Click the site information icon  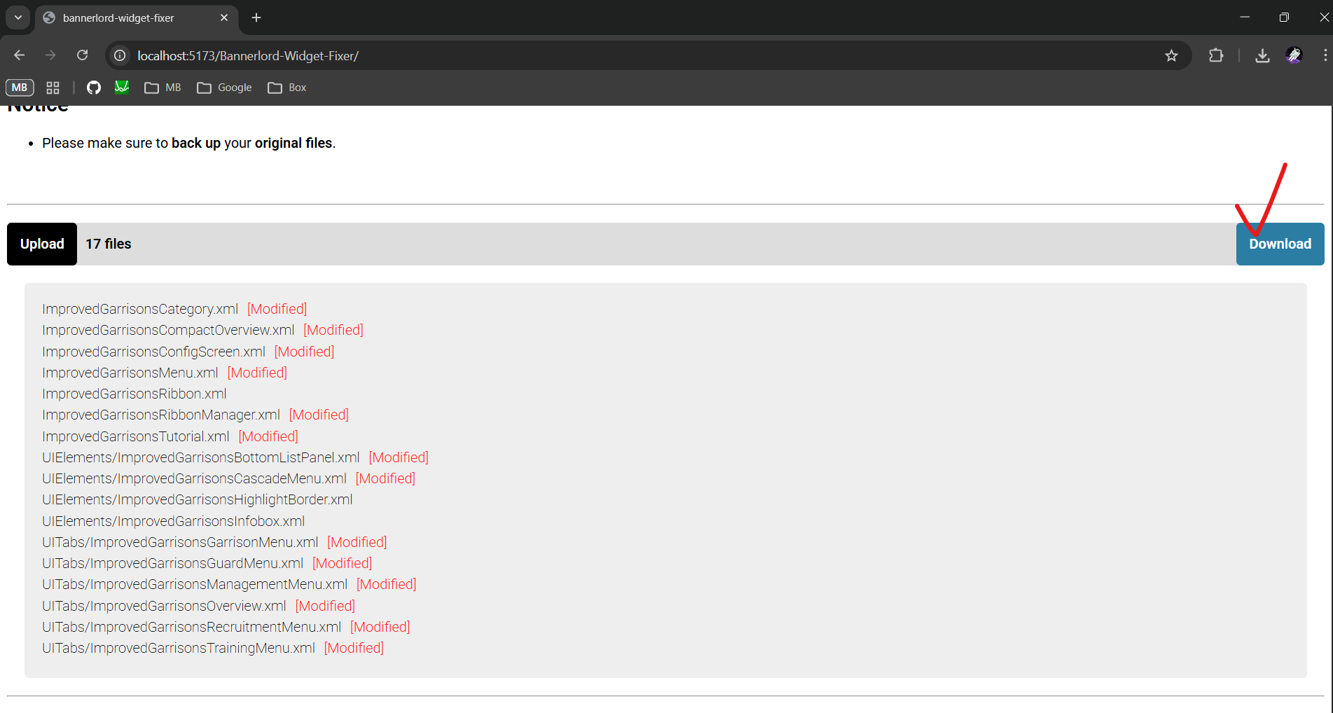tap(120, 55)
